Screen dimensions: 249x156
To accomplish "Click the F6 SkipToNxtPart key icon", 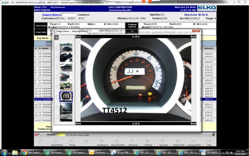I will [x=117, y=141].
